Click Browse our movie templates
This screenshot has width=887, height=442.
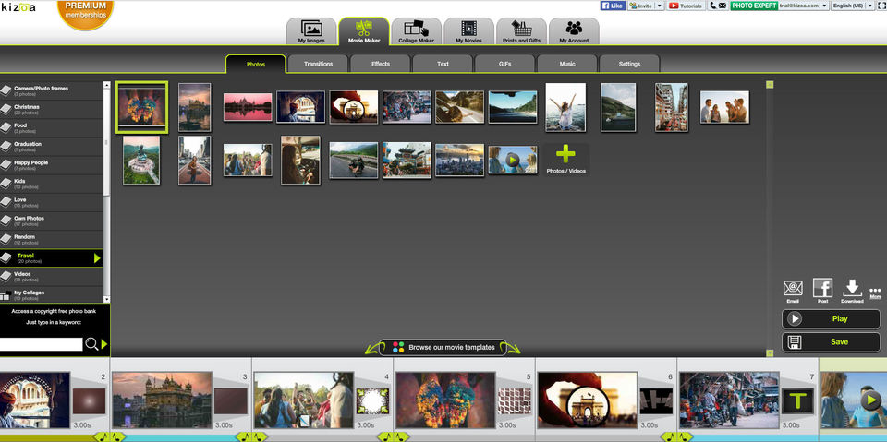(x=443, y=347)
